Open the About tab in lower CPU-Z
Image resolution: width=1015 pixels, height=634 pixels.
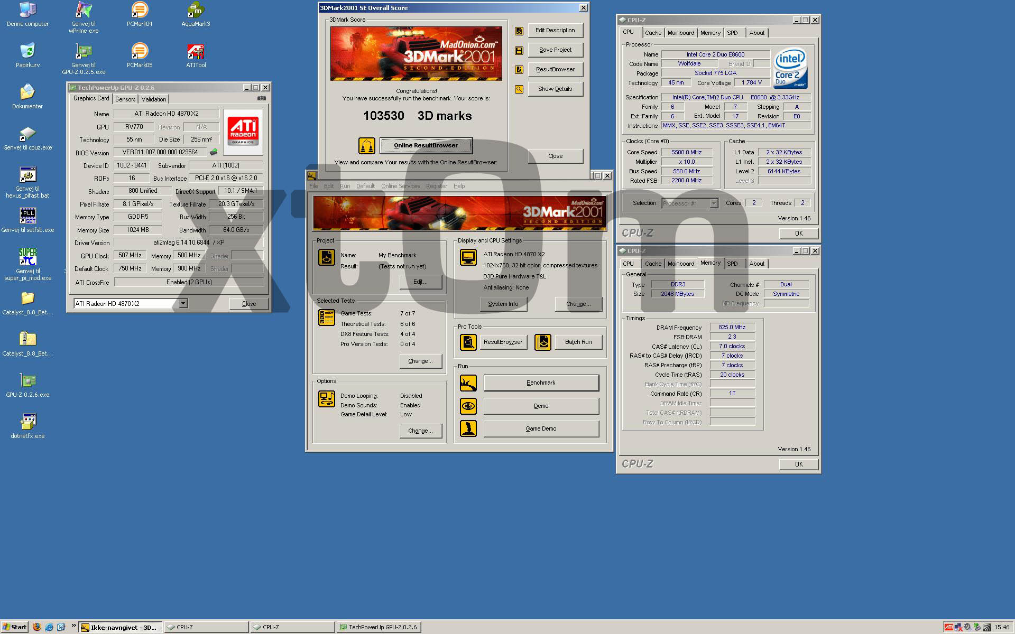[756, 264]
